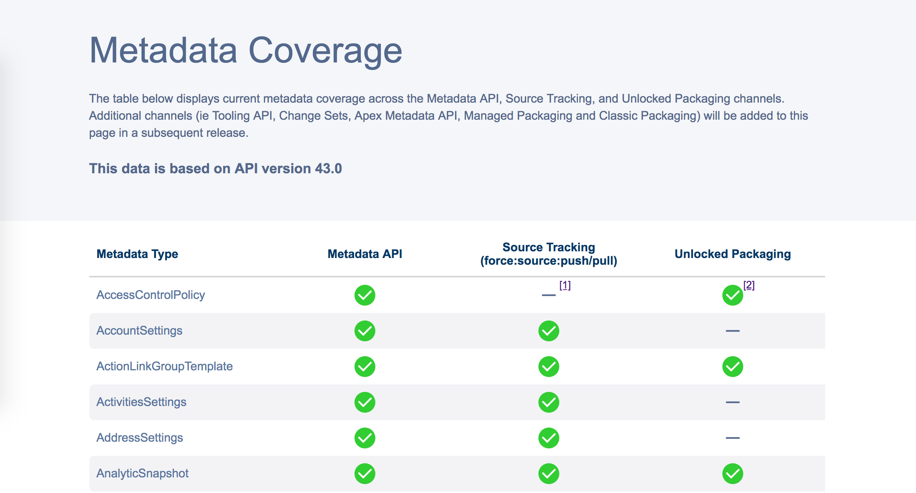Click the Metadata API checkmark for ActionLinkGroupTemplate
The height and width of the screenshot is (493, 916).
[364, 366]
